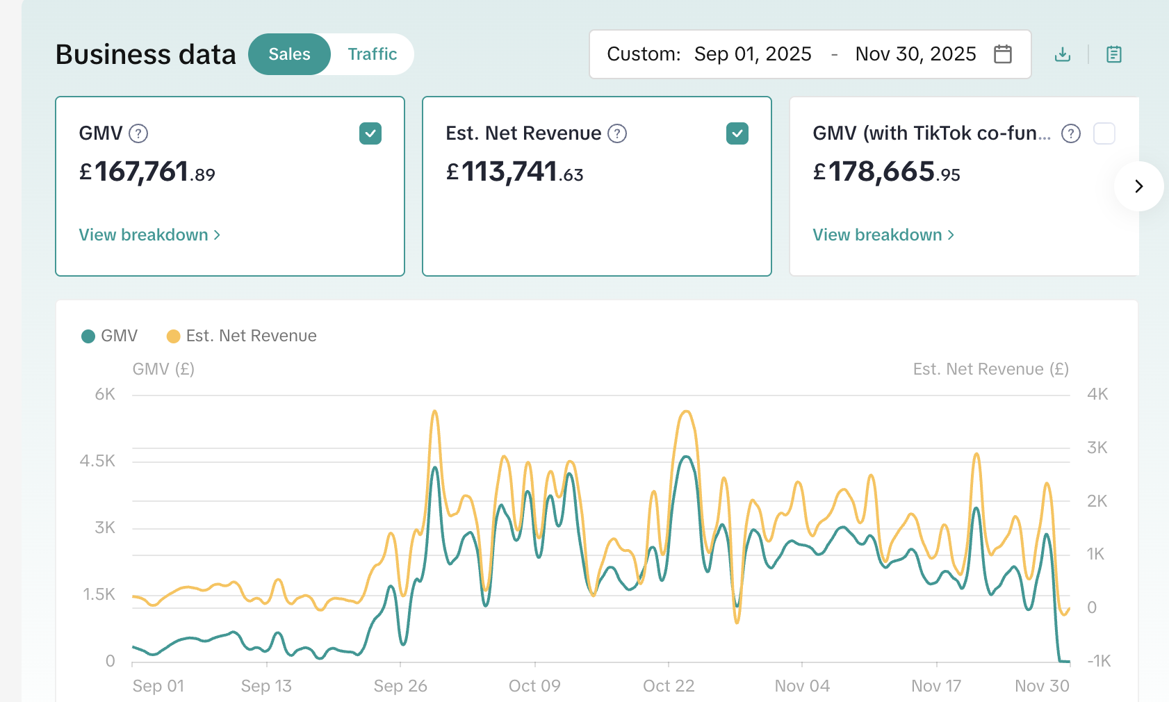This screenshot has width=1169, height=702.
Task: Open the clipboard report icon
Action: point(1113,54)
